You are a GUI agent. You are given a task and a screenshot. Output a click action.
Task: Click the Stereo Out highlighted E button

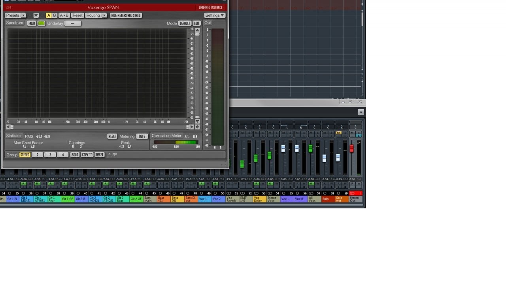[359, 136]
